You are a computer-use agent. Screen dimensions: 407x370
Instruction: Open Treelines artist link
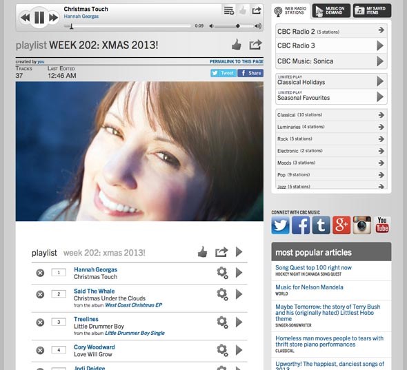[x=86, y=319]
